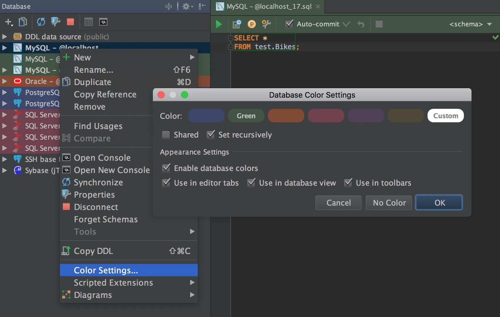Expand the DDL data source tree node

(4, 37)
